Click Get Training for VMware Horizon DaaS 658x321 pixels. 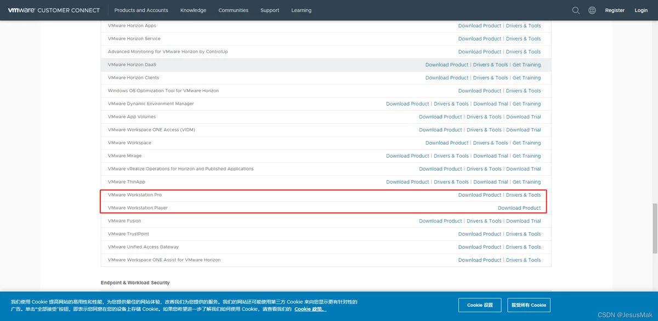(526, 65)
